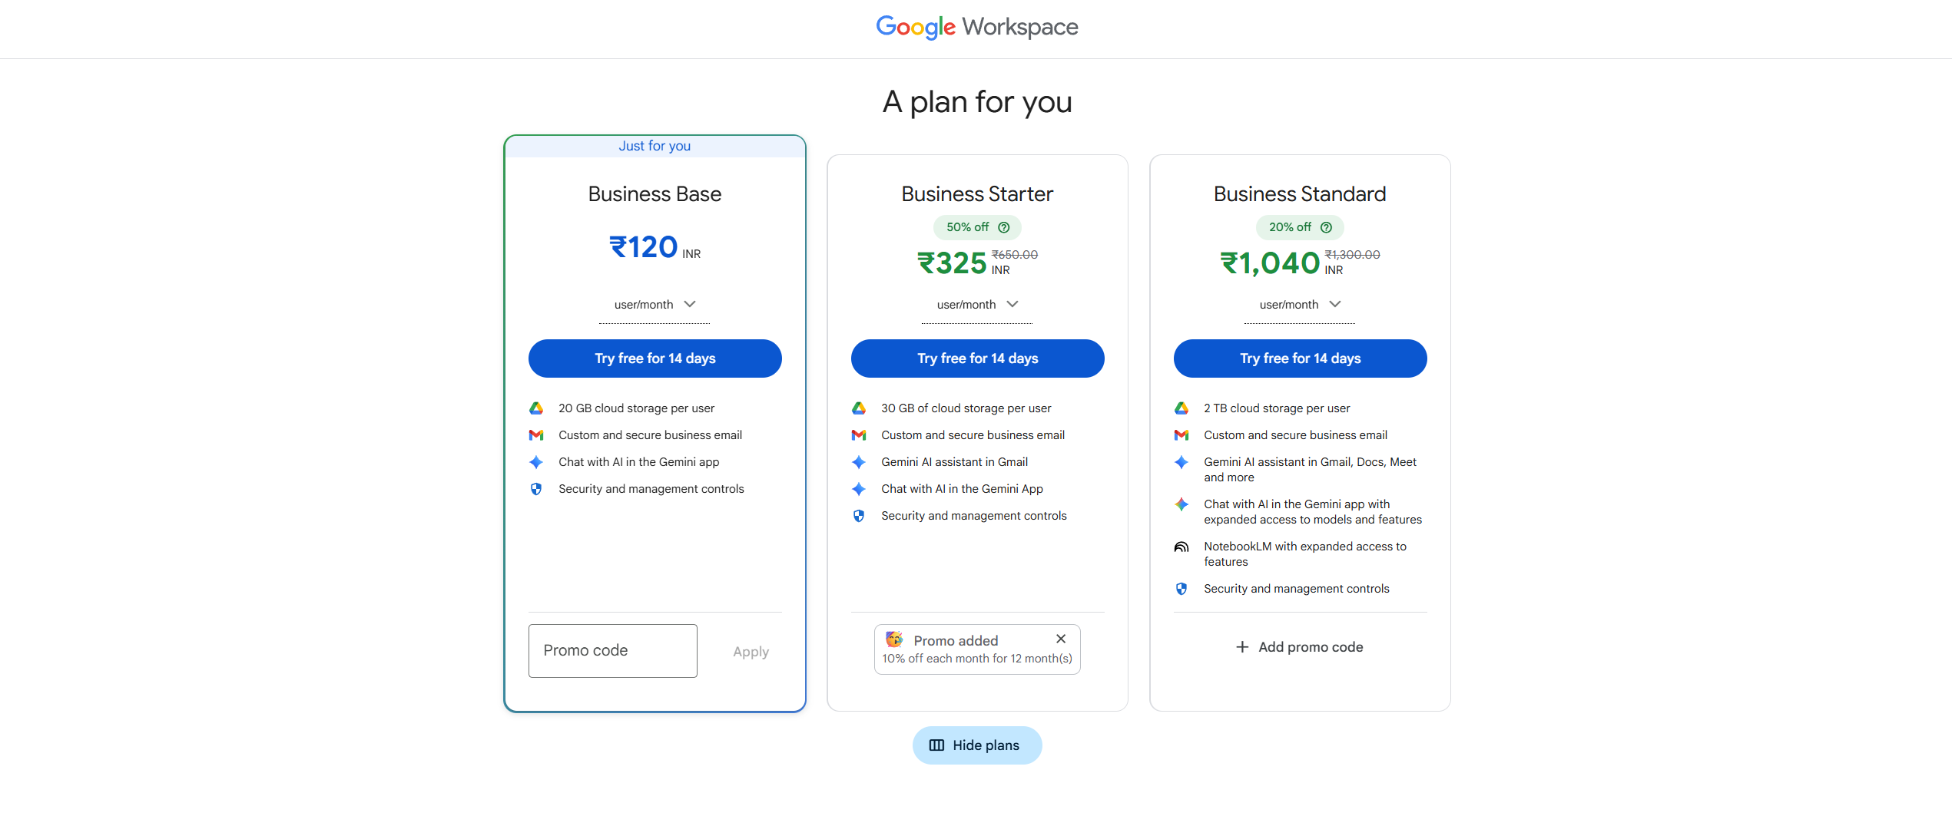Try Business Starter free for 14 days
1952x816 pixels.
977,358
